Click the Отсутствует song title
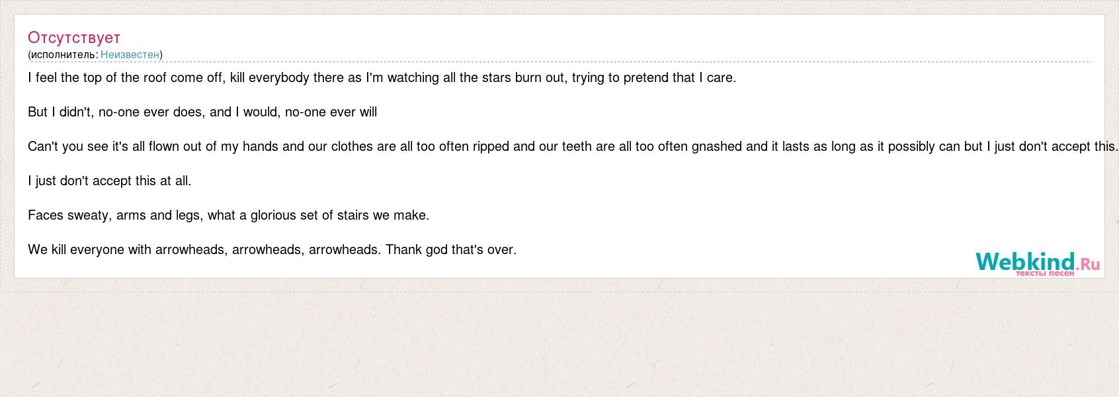1119x397 pixels. tap(74, 38)
